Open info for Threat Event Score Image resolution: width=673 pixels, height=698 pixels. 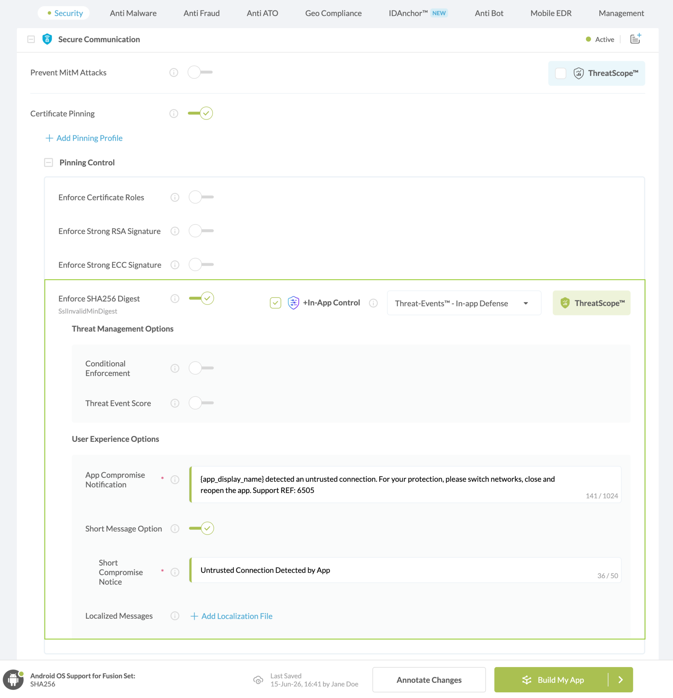(174, 403)
